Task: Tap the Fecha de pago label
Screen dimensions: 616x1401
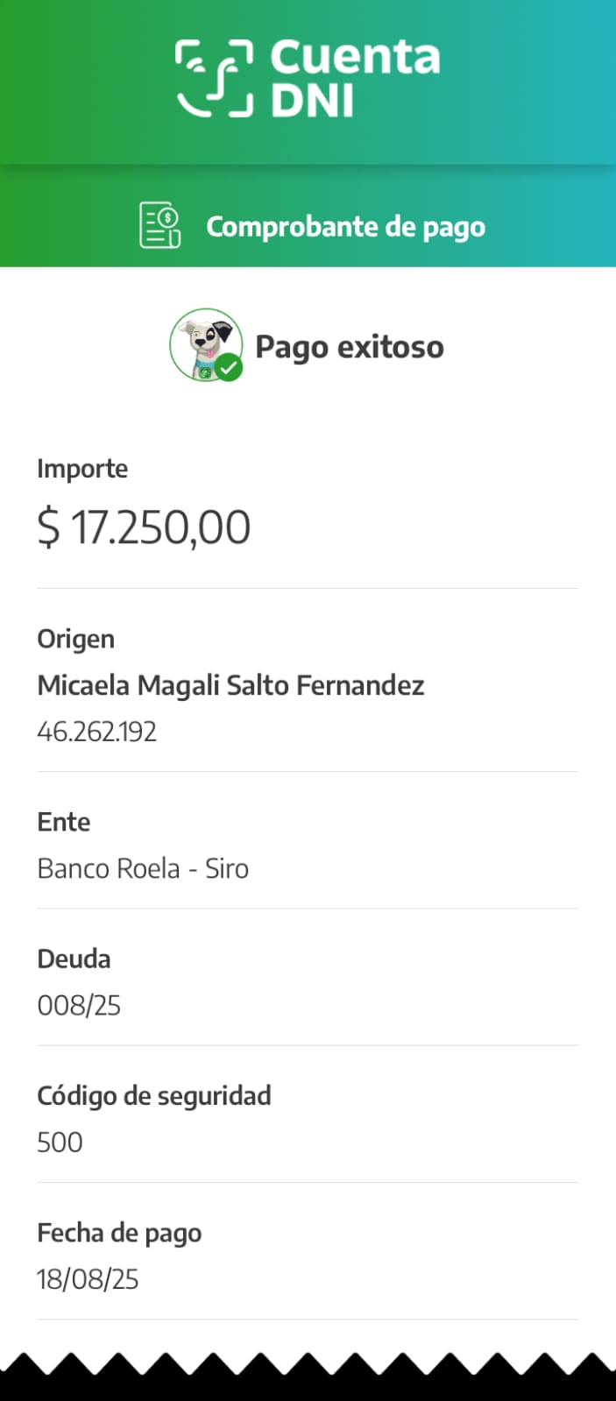Action: 119,1233
